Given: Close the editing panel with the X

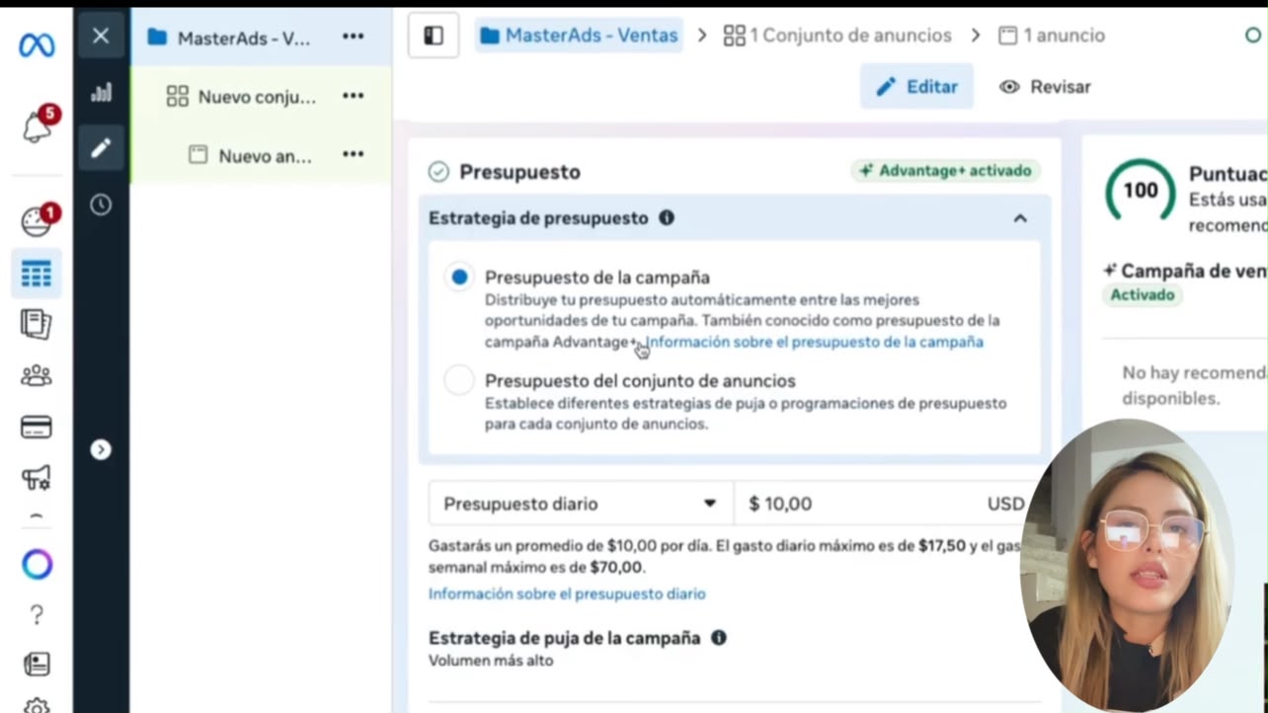Looking at the screenshot, I should pos(101,37).
